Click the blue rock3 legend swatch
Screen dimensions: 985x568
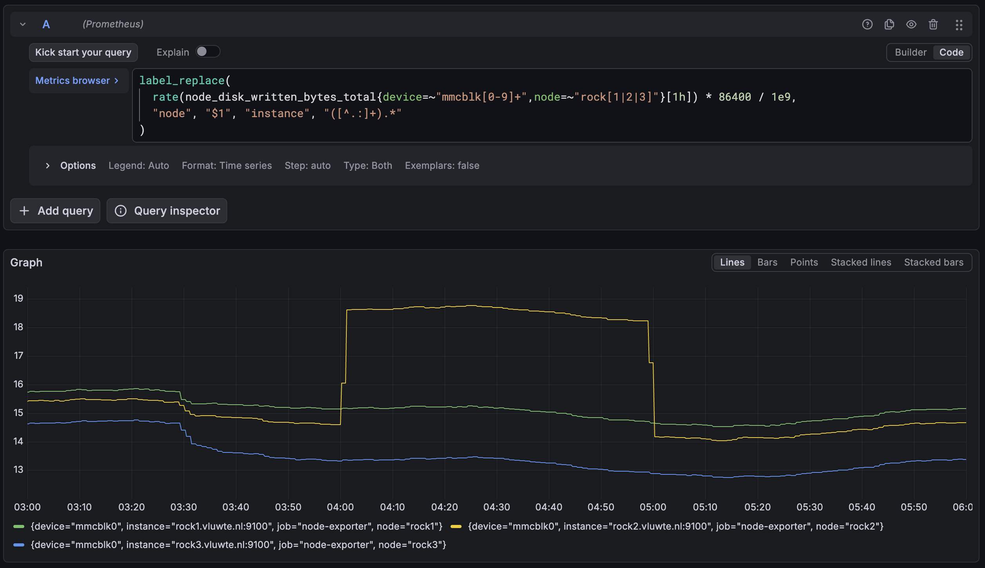19,545
